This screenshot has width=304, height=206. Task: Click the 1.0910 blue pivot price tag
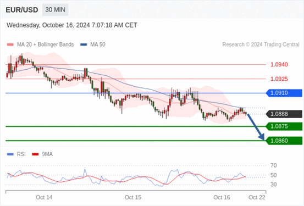284,93
